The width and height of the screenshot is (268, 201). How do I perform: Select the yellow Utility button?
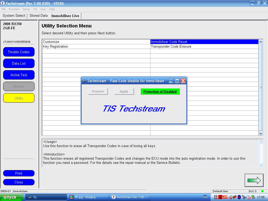(x=19, y=98)
